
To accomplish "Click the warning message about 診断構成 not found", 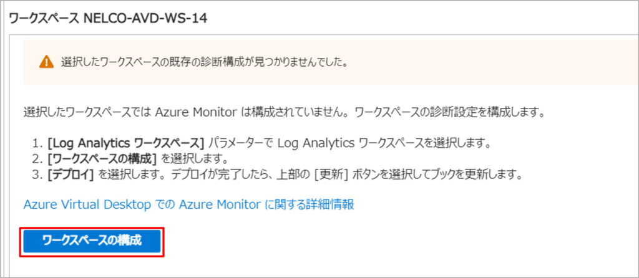I will (x=204, y=62).
